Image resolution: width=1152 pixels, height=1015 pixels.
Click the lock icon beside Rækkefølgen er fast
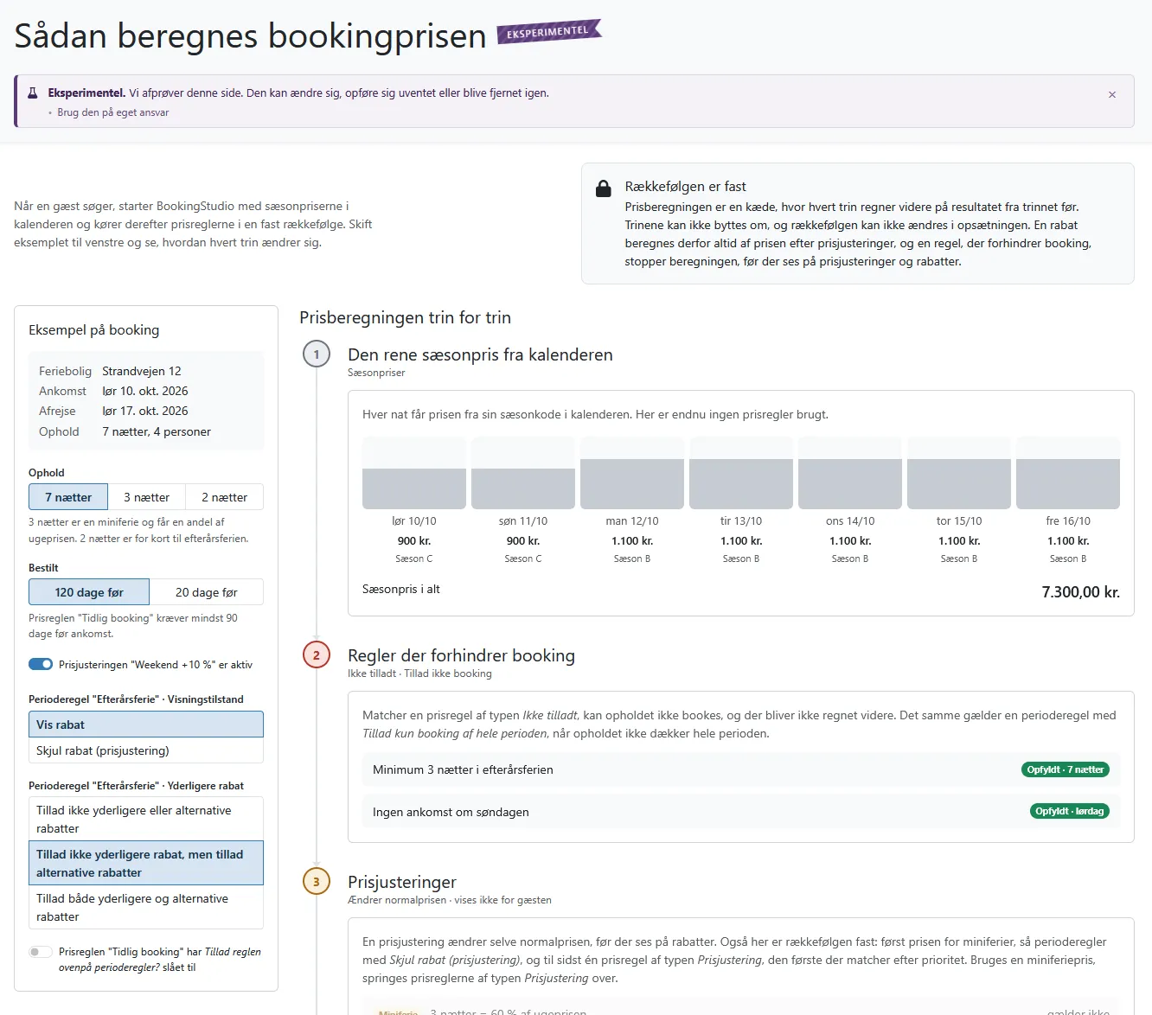click(604, 188)
